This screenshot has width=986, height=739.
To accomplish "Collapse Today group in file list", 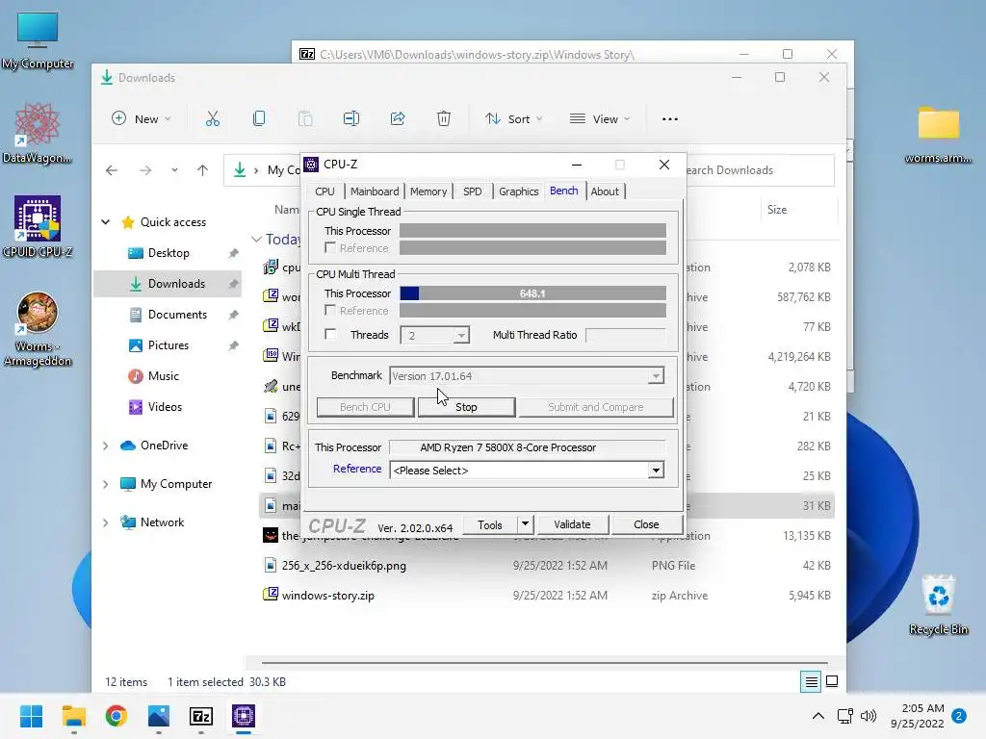I will click(x=256, y=239).
